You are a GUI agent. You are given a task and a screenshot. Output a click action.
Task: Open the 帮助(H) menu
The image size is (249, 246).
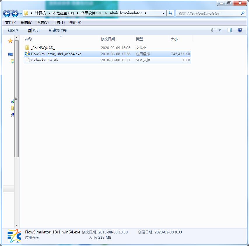pos(75,22)
